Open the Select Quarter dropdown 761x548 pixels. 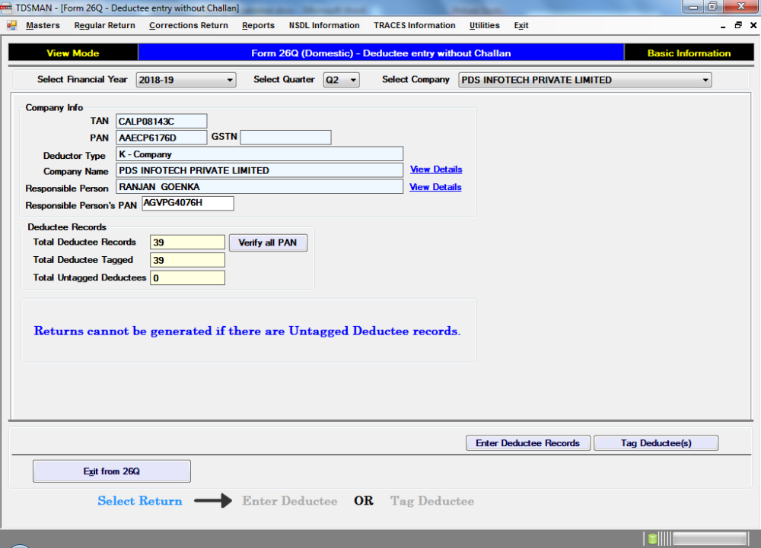pos(352,79)
